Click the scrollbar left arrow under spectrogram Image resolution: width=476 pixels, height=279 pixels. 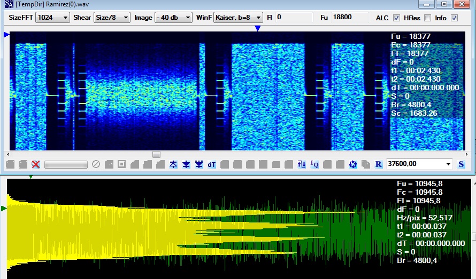tap(7, 155)
